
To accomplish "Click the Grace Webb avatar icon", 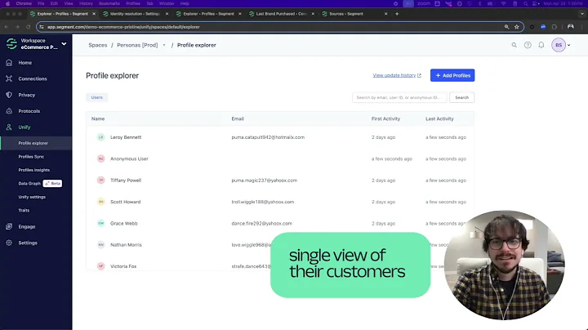I will 101,223.
